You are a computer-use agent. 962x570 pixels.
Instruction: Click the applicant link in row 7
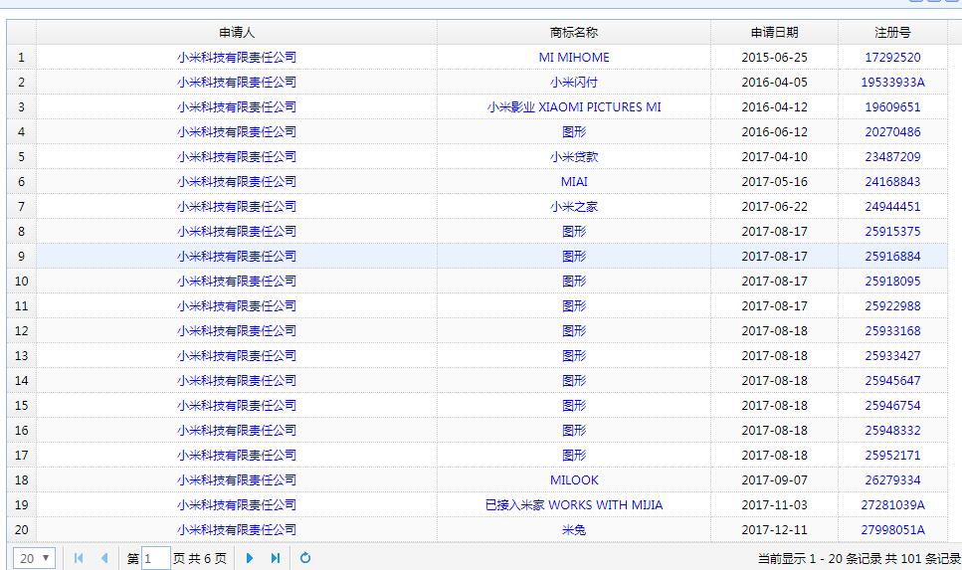click(237, 207)
